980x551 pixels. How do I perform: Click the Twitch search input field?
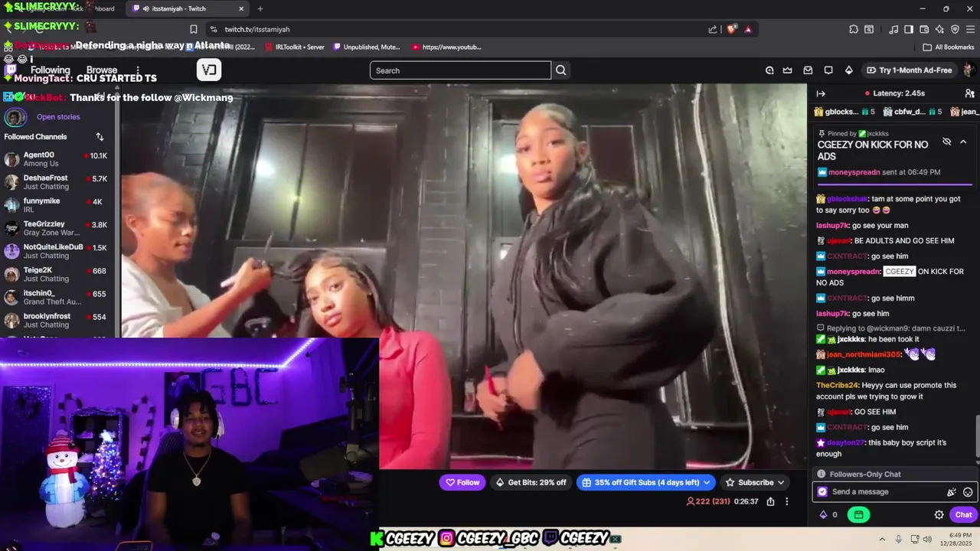click(460, 70)
